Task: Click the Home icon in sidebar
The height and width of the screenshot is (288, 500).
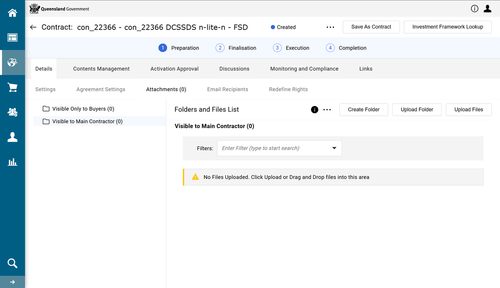Action: 12,13
